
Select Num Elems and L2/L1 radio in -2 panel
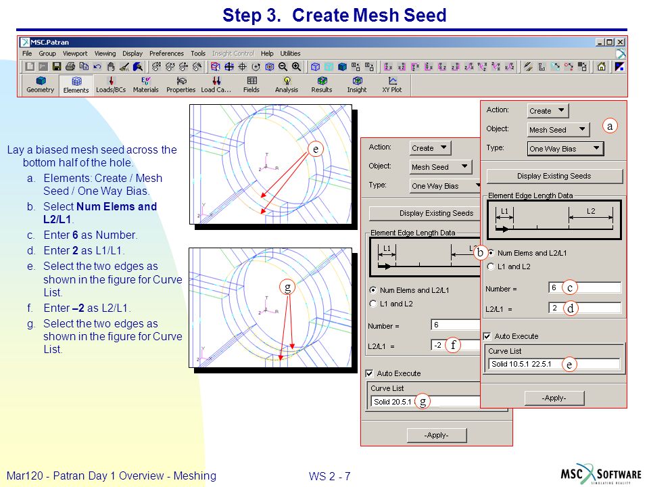coord(373,290)
